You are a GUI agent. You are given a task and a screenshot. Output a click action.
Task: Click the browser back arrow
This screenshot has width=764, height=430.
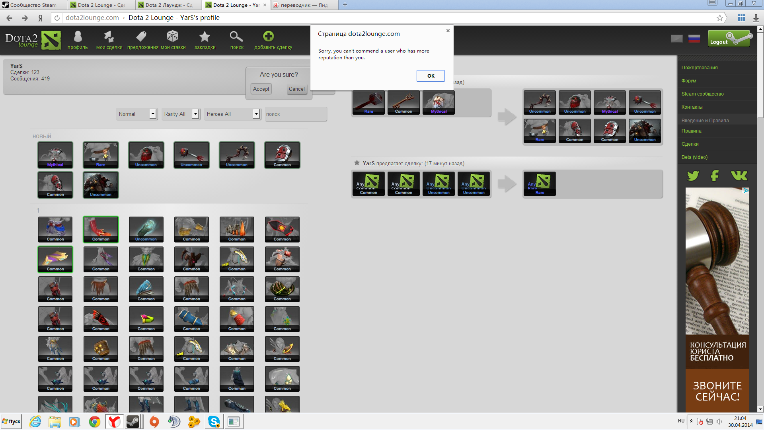pos(9,18)
